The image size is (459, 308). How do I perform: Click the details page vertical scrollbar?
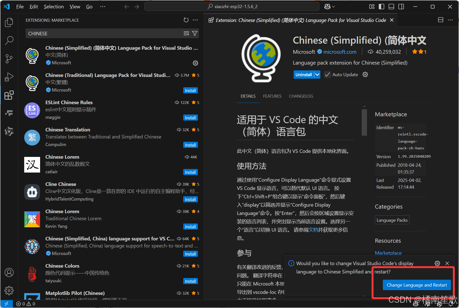coord(364,123)
